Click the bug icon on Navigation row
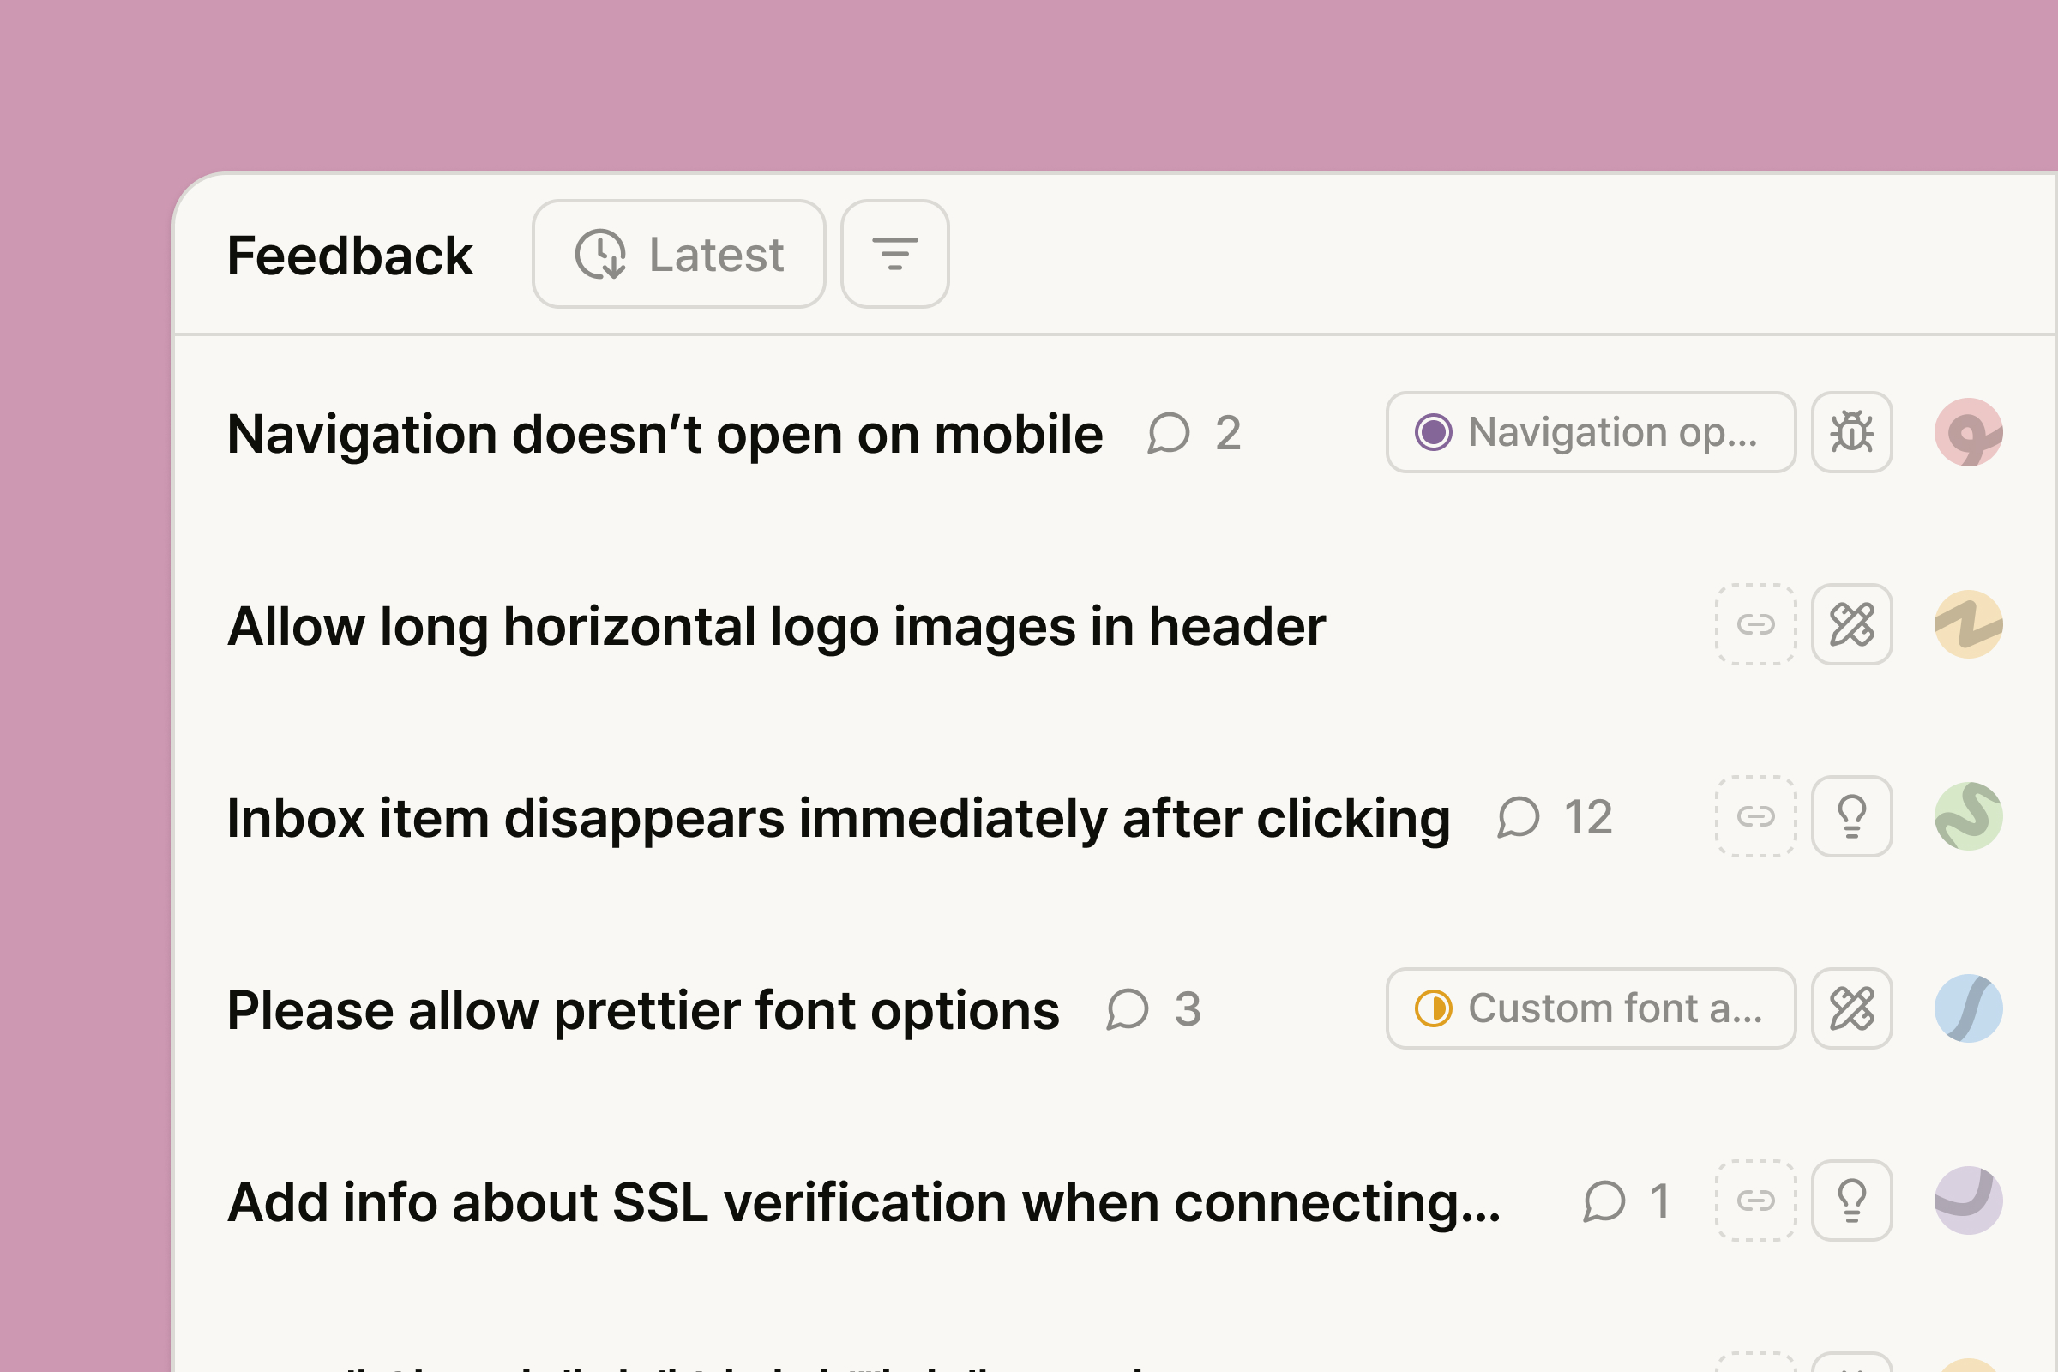Viewport: 2058px width, 1372px height. click(x=1851, y=432)
